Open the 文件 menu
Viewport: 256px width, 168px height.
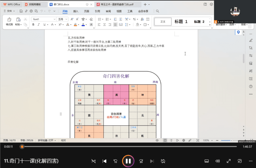pyautogui.click(x=9, y=11)
